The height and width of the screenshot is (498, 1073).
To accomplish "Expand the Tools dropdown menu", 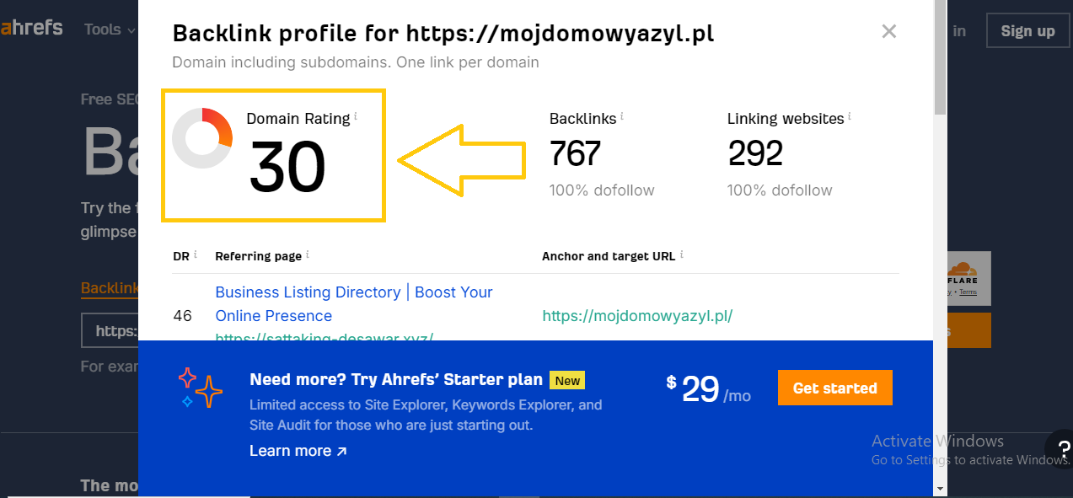I will (x=110, y=29).
